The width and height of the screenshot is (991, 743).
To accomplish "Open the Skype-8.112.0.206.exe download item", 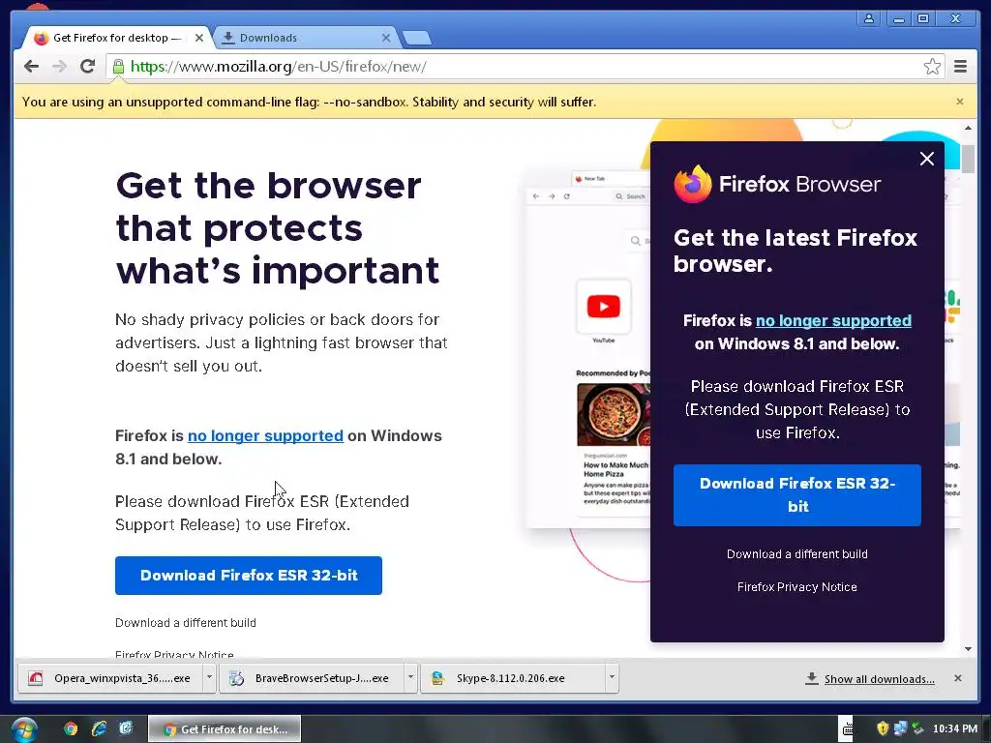I will 513,678.
